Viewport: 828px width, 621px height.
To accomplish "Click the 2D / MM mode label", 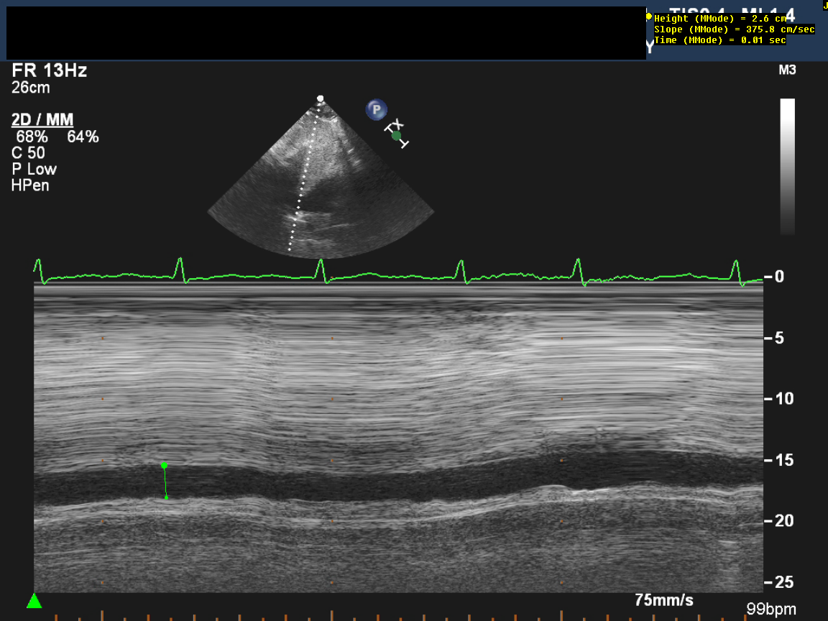I will coord(42,120).
